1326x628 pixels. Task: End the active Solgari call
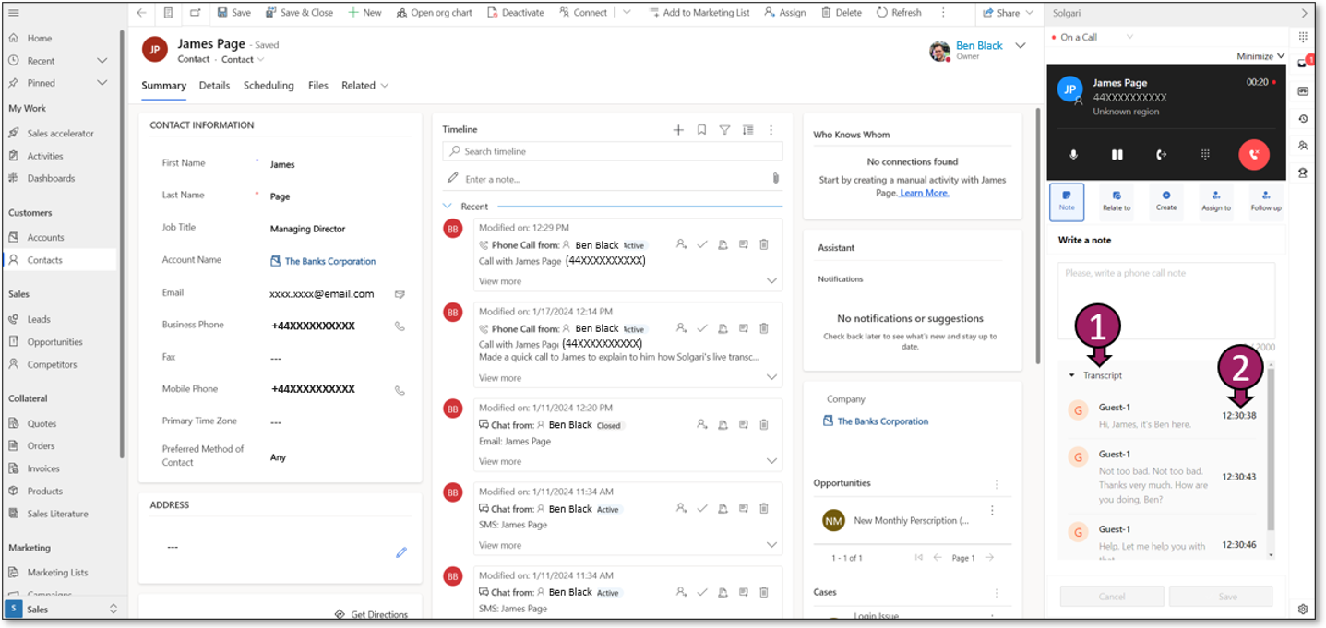(1252, 154)
